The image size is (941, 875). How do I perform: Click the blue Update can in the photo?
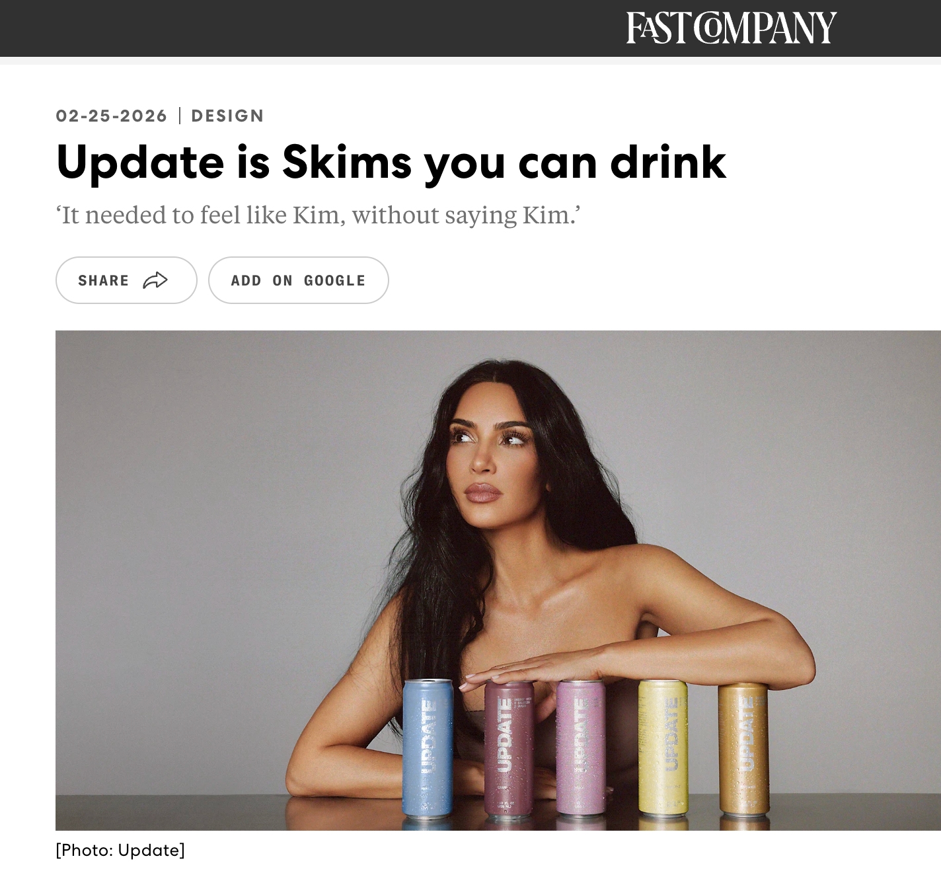pyautogui.click(x=428, y=749)
